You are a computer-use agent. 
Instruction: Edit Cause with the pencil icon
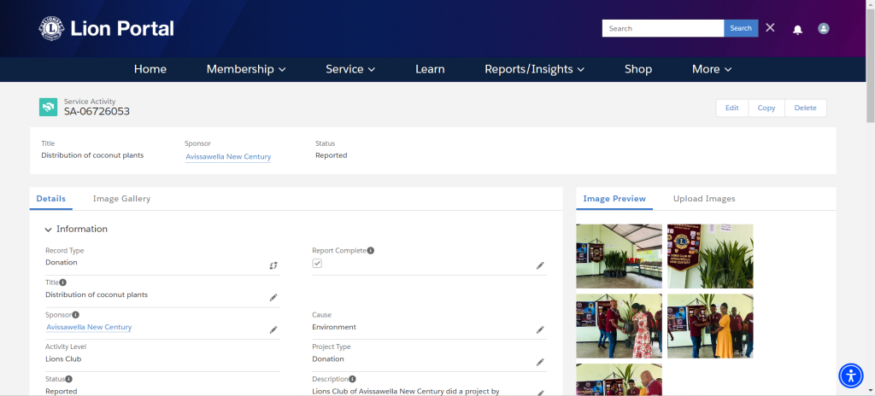[540, 329]
